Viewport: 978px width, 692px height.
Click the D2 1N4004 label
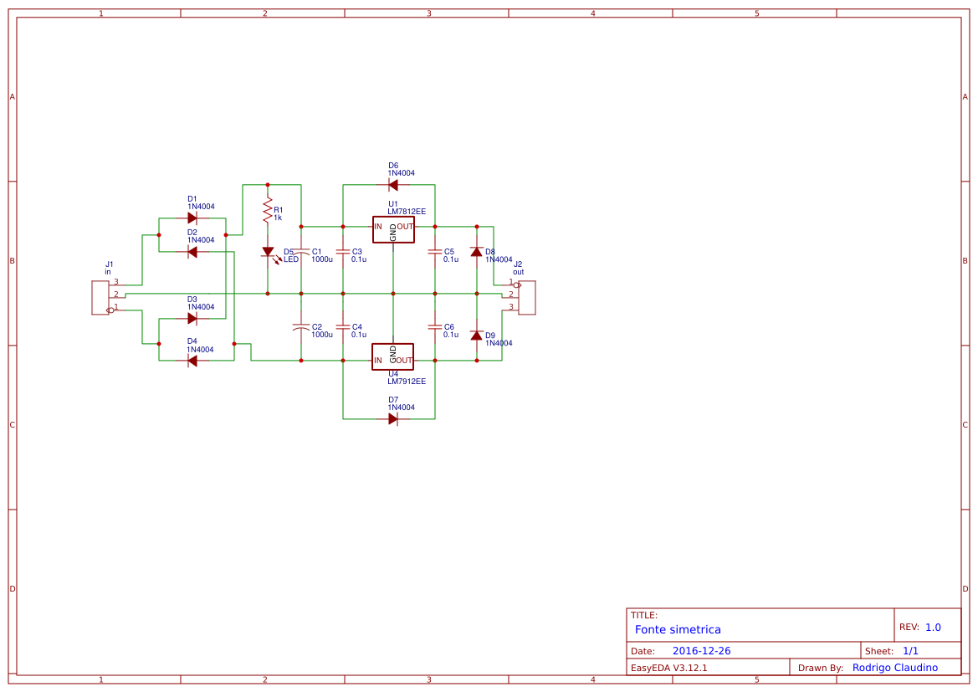tap(201, 240)
